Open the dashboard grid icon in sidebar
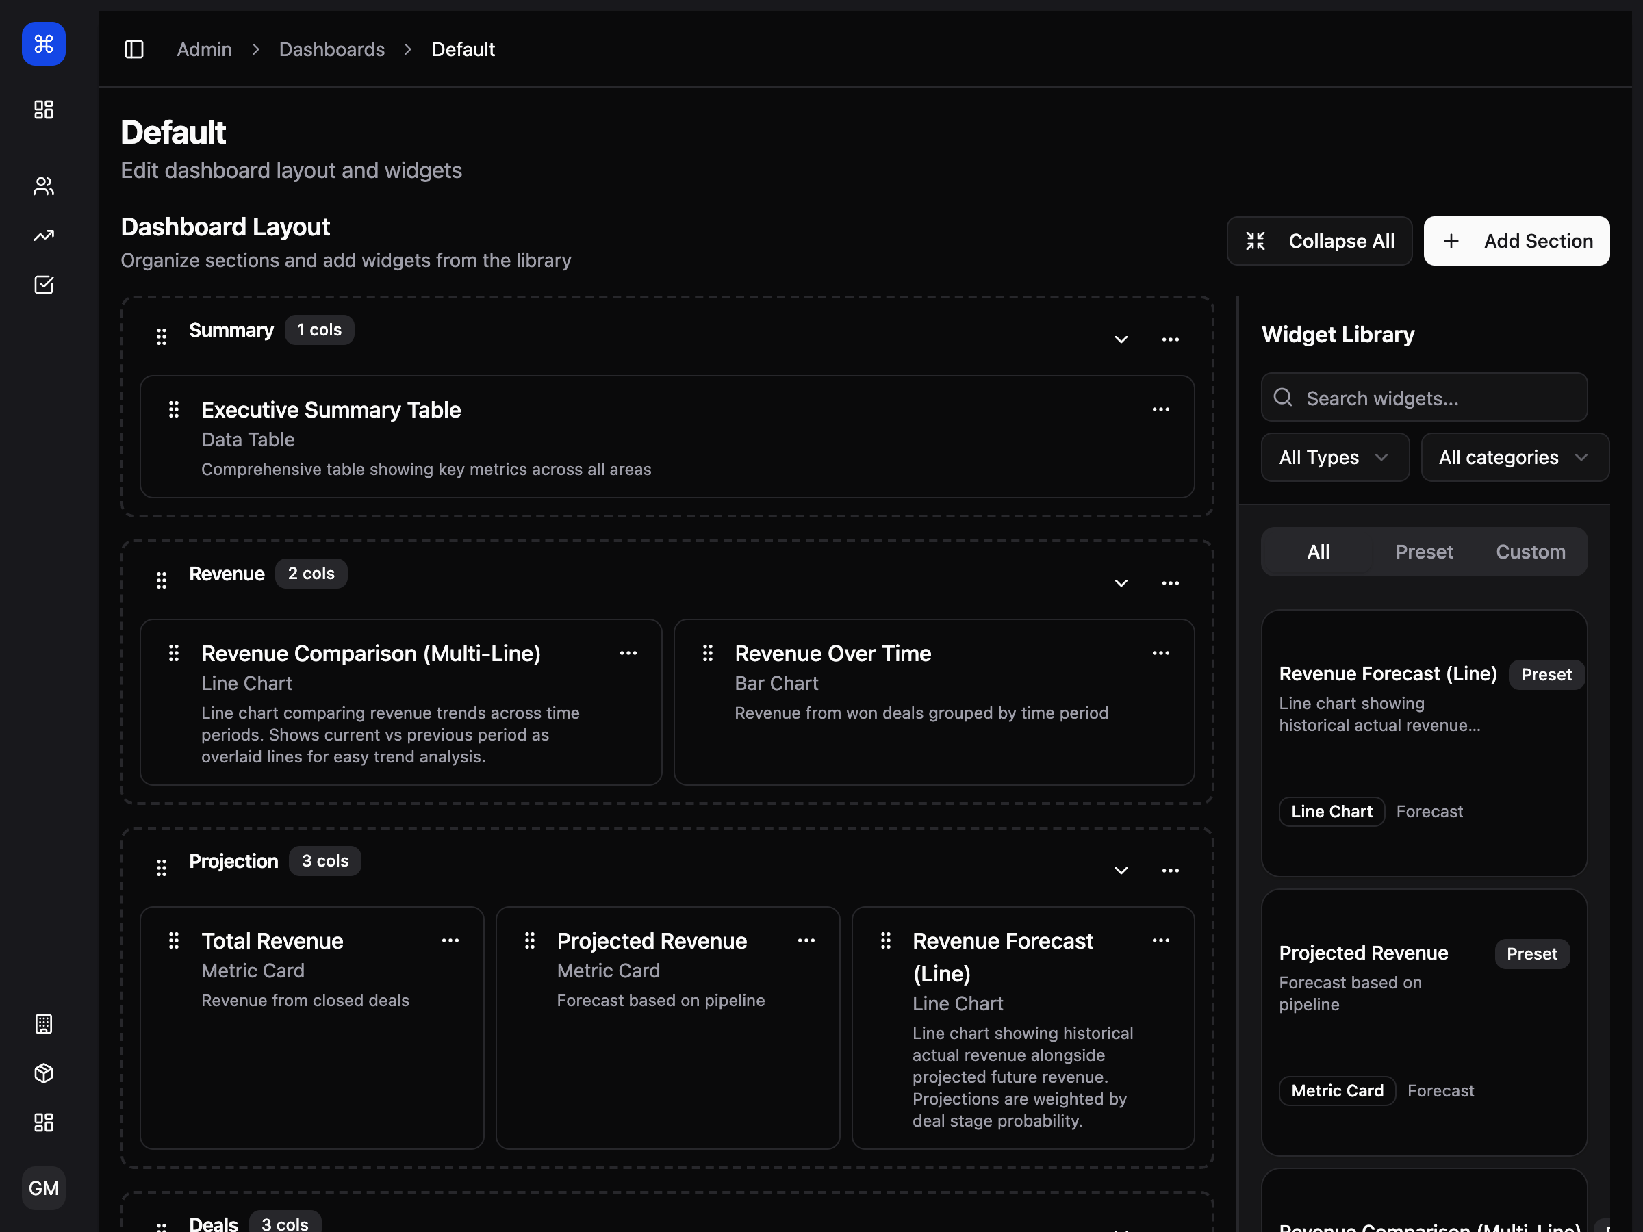The height and width of the screenshot is (1232, 1643). [43, 109]
